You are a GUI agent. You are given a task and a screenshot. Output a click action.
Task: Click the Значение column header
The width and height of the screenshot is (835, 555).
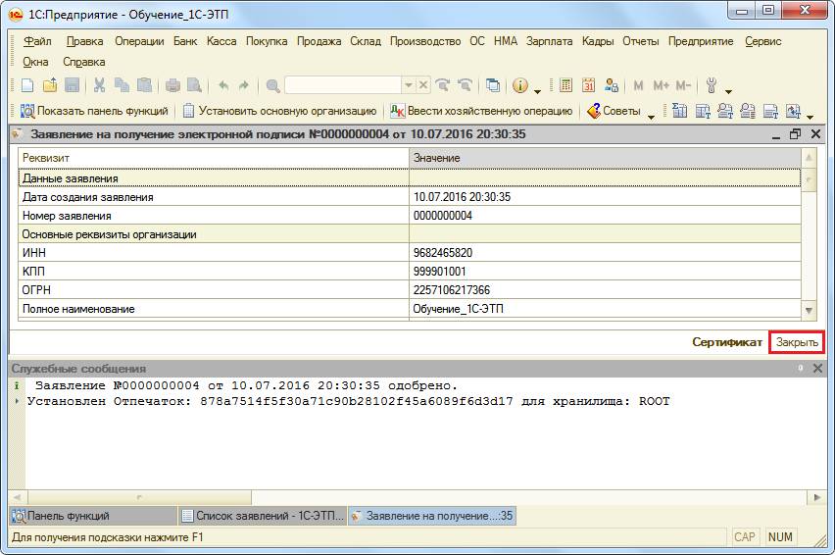[605, 158]
